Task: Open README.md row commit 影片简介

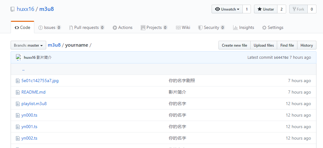Action: [177, 92]
